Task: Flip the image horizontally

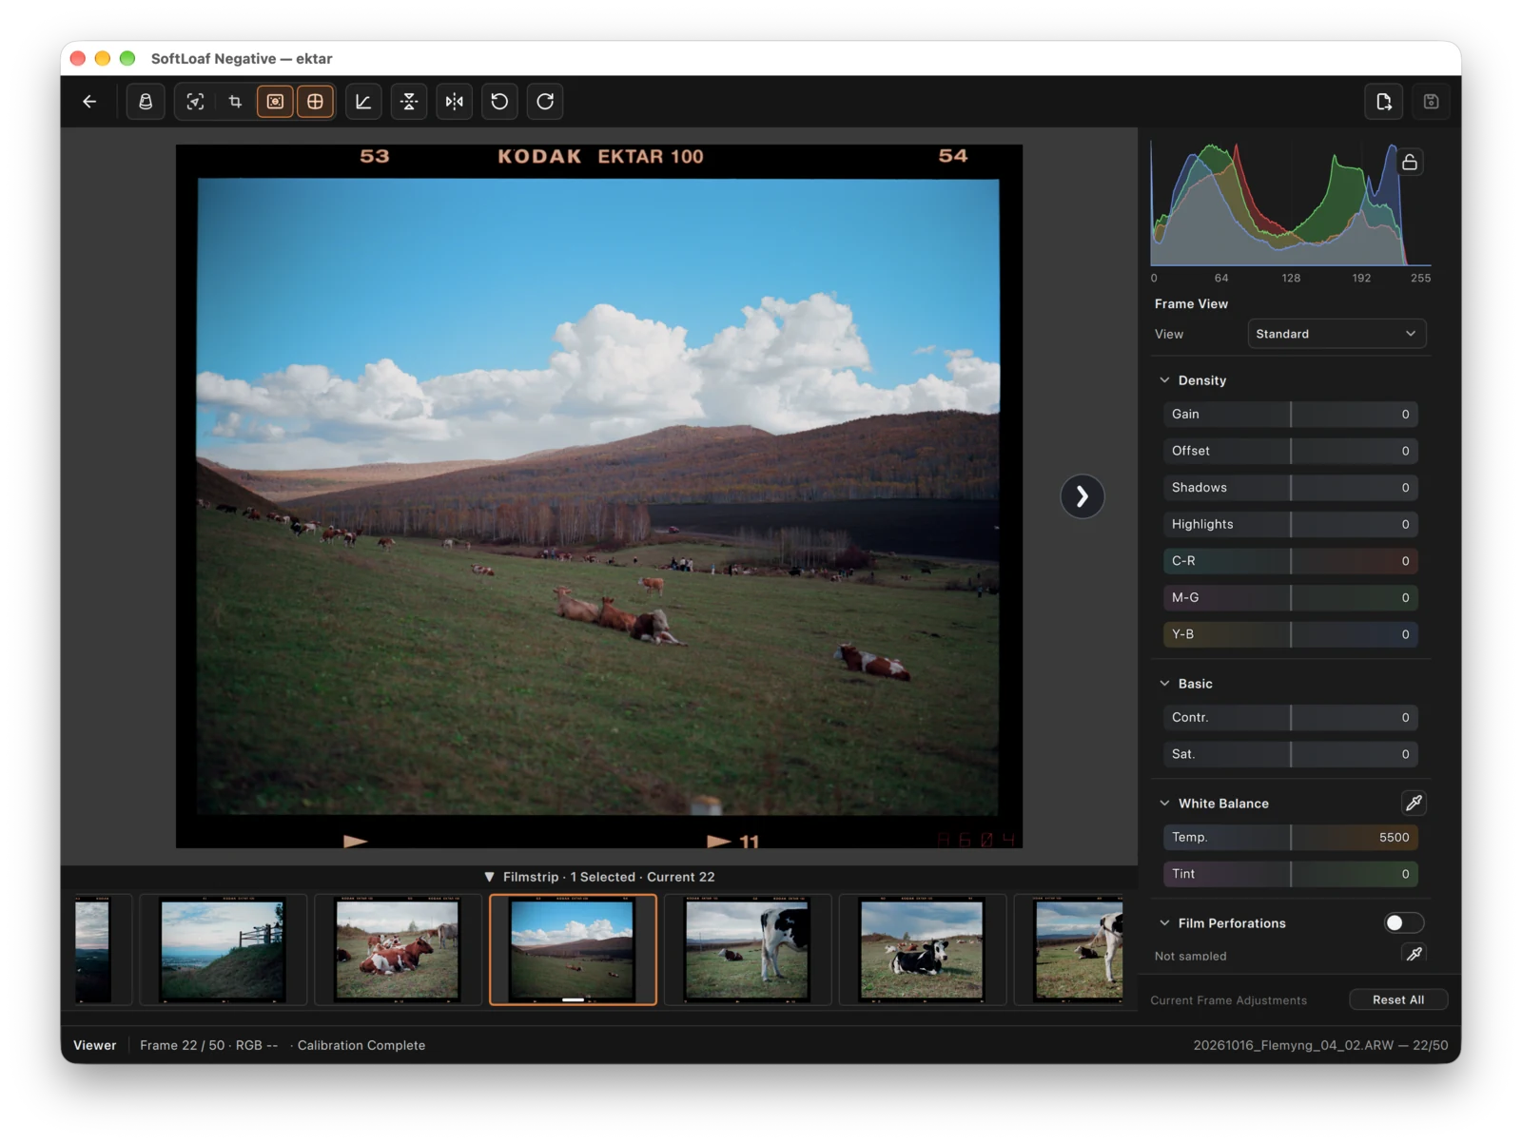Action: point(455,102)
